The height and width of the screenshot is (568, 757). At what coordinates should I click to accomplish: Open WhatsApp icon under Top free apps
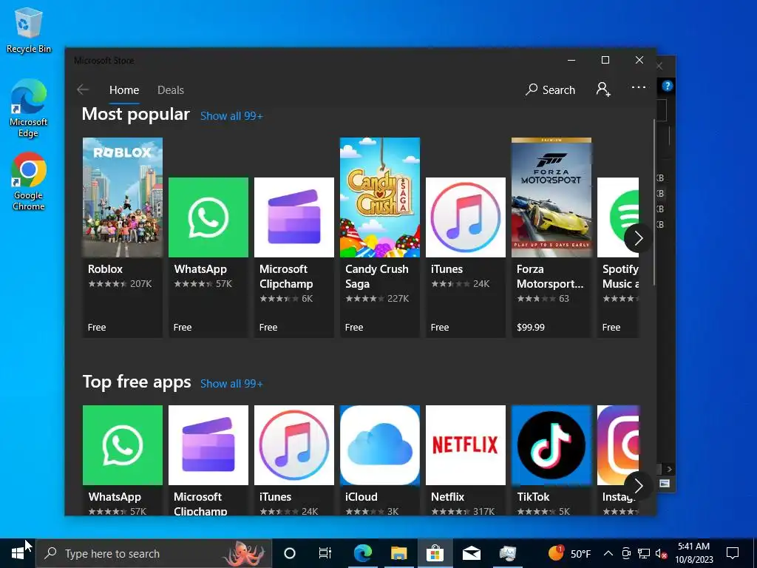(123, 444)
